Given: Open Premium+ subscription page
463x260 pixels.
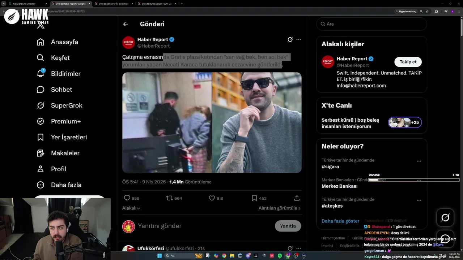Looking at the screenshot, I should point(59,121).
